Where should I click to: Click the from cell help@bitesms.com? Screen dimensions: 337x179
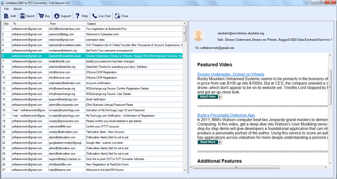(x=67, y=170)
